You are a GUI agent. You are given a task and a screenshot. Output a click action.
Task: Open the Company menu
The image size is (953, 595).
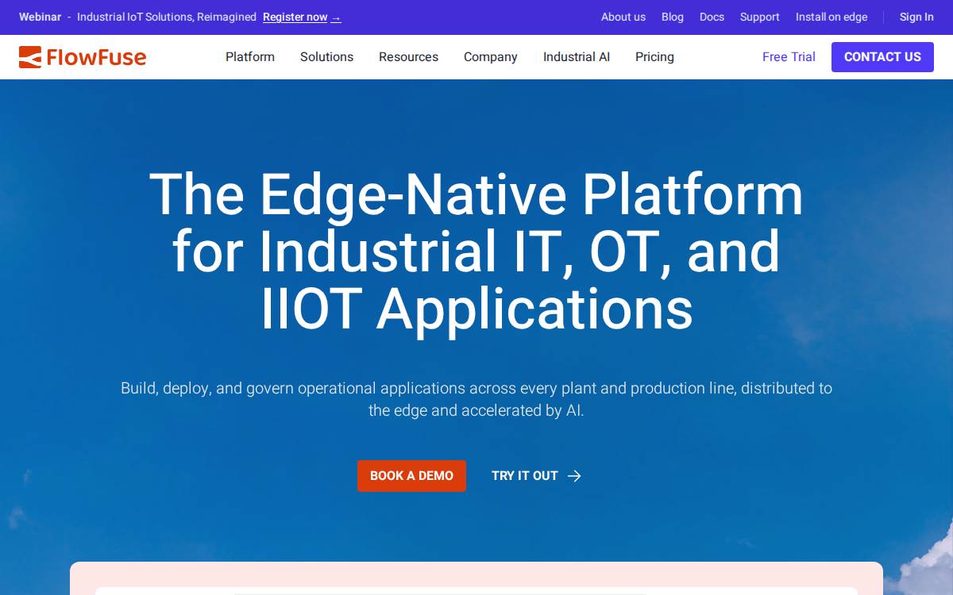(x=491, y=57)
